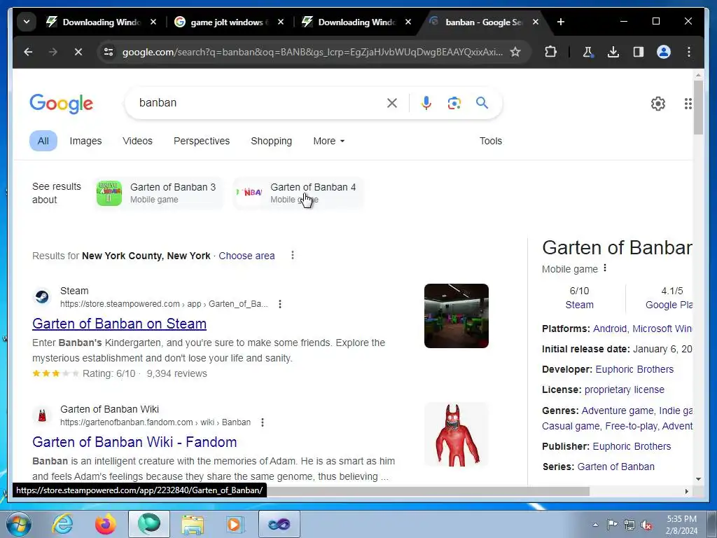Viewport: 717px width, 538px height.
Task: Close the game jolt windows tab
Action: tap(281, 22)
